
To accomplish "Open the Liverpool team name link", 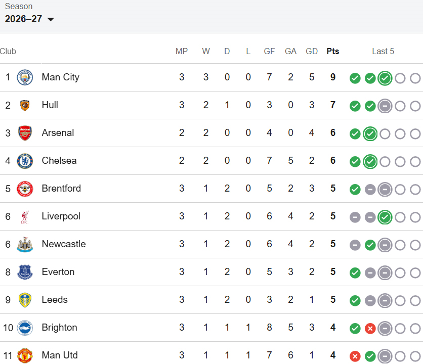I will (61, 216).
